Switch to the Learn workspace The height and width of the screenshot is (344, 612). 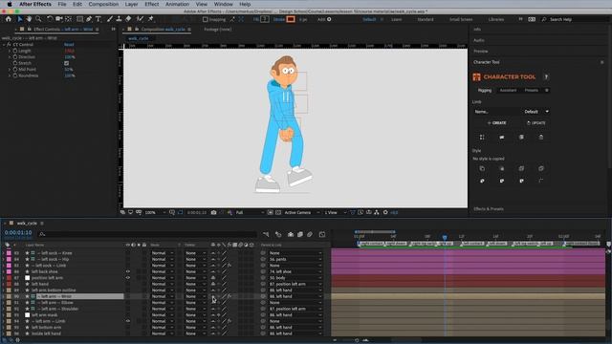coord(396,19)
